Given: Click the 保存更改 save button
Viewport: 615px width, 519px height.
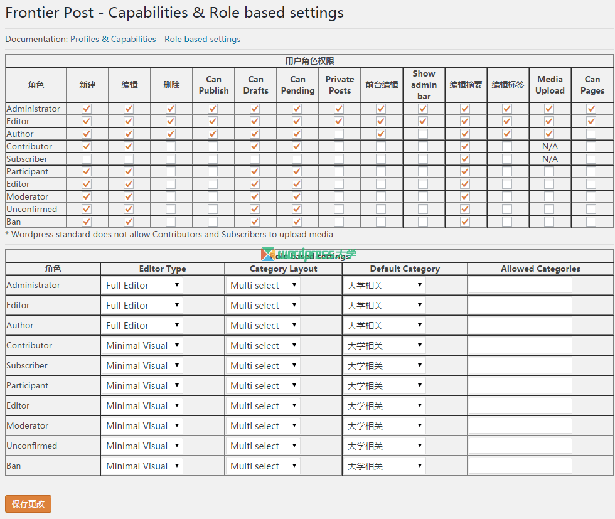Looking at the screenshot, I should (28, 504).
